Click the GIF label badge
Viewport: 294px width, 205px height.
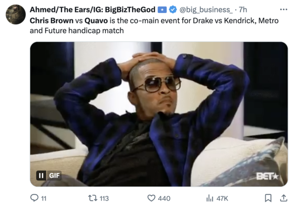click(54, 175)
